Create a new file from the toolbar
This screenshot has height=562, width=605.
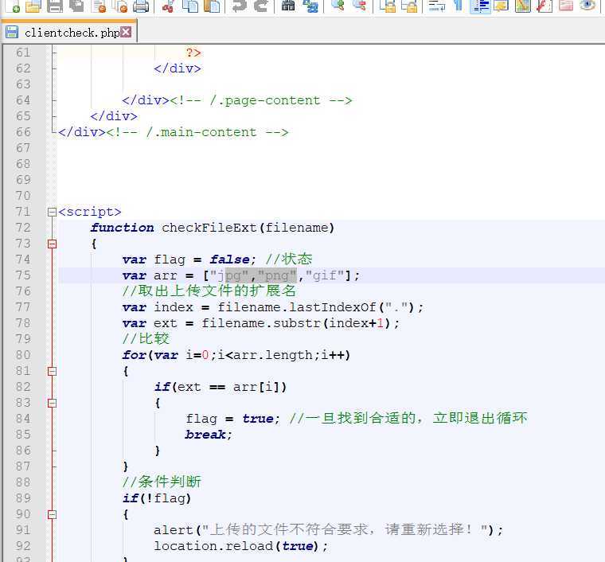pyautogui.click(x=13, y=6)
